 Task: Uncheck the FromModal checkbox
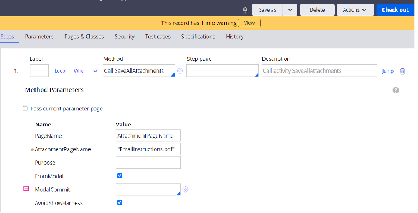120,175
